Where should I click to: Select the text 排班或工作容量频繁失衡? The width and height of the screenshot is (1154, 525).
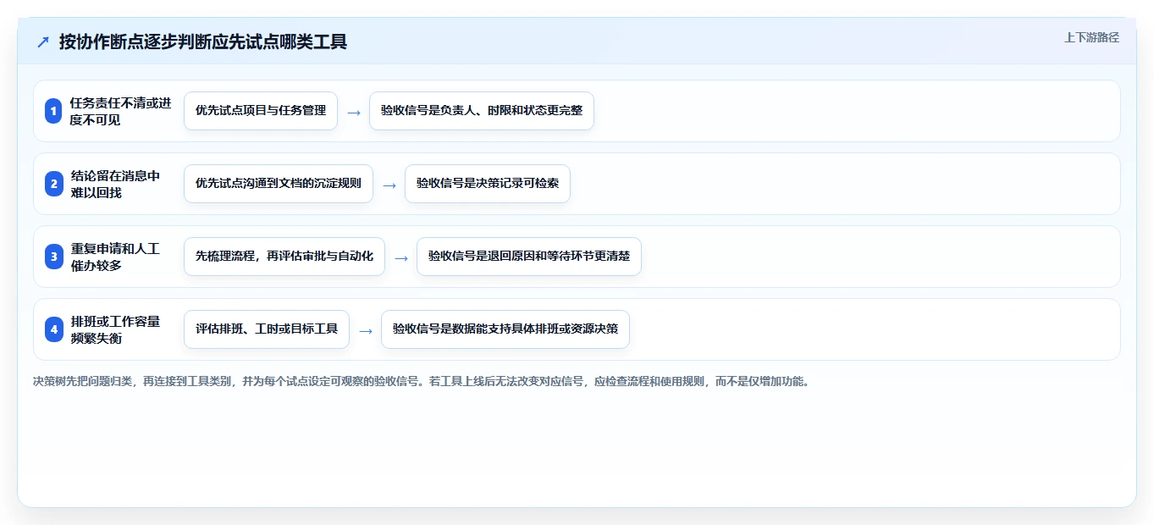pos(115,329)
